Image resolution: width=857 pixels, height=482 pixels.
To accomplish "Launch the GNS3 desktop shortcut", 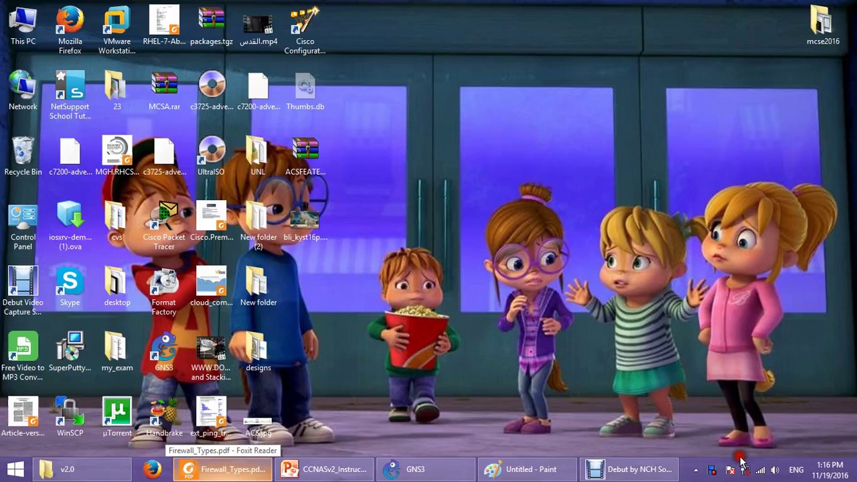I will point(164,352).
